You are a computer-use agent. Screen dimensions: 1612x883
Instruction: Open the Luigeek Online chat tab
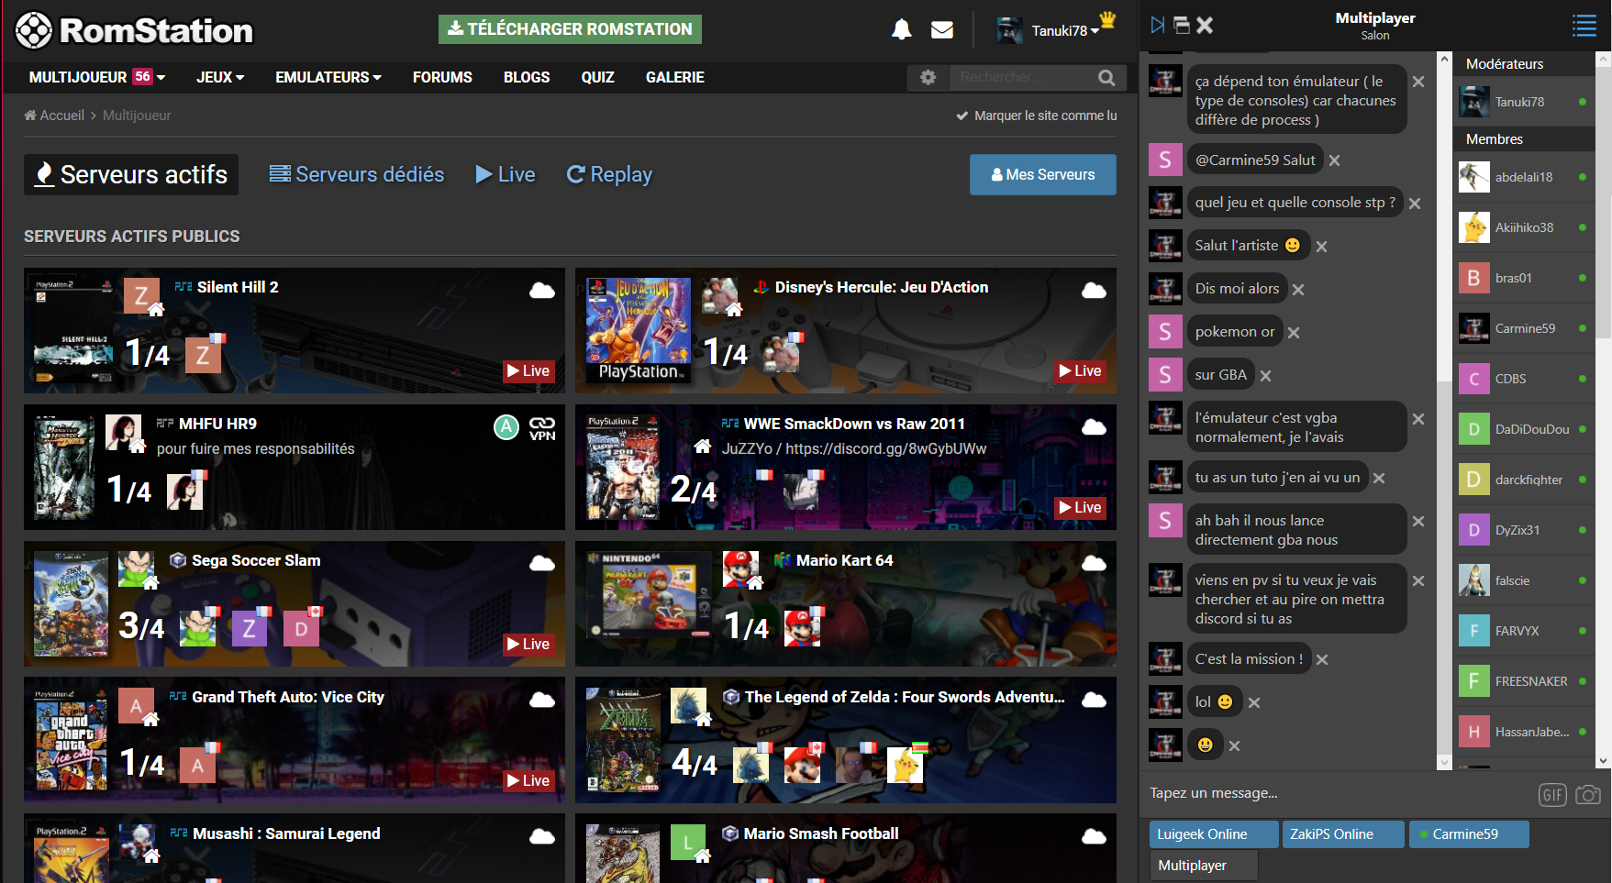tap(1213, 834)
